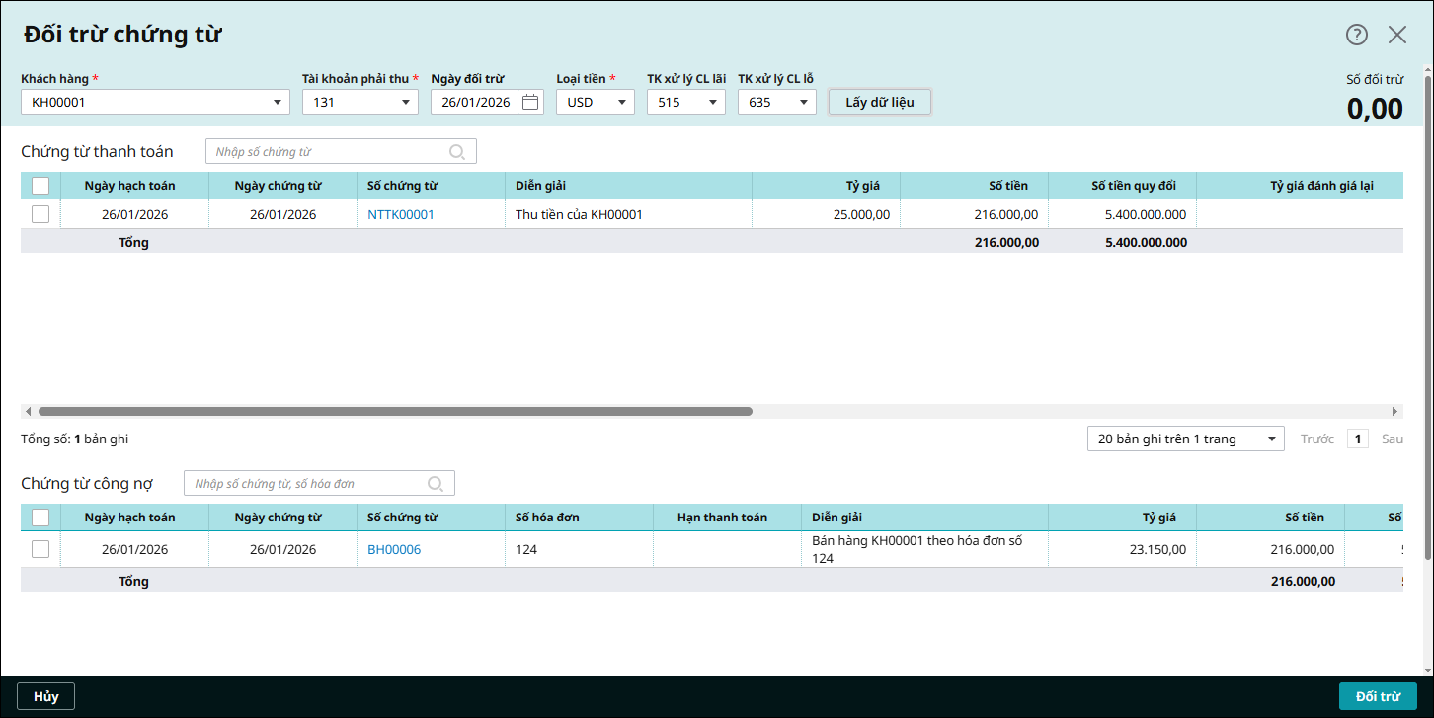Image resolution: width=1434 pixels, height=718 pixels.
Task: Open the Loại tiền USD dropdown
Action: (x=622, y=102)
